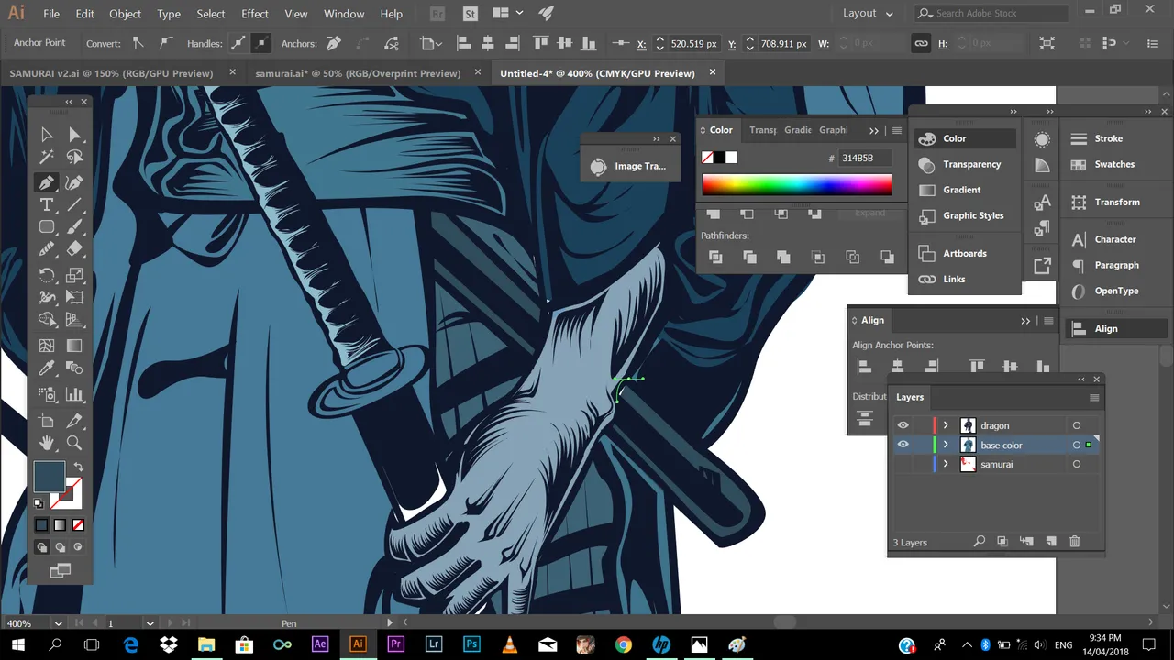Select the Selection tool arrow

pyautogui.click(x=47, y=136)
